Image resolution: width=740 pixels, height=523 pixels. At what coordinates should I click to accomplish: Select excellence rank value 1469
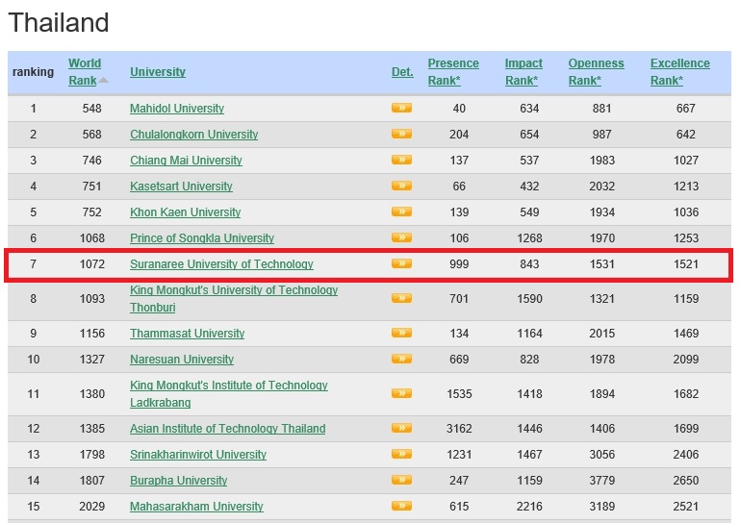pyautogui.click(x=686, y=334)
